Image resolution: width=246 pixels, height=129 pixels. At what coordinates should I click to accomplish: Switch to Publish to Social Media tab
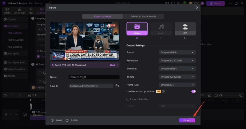click(x=143, y=17)
